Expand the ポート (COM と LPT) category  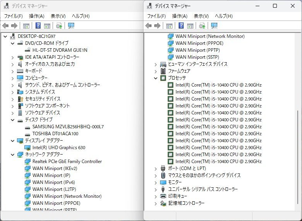pos(155,169)
